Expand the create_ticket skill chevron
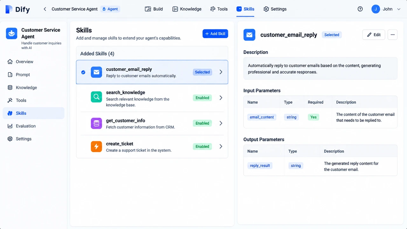 221,146
